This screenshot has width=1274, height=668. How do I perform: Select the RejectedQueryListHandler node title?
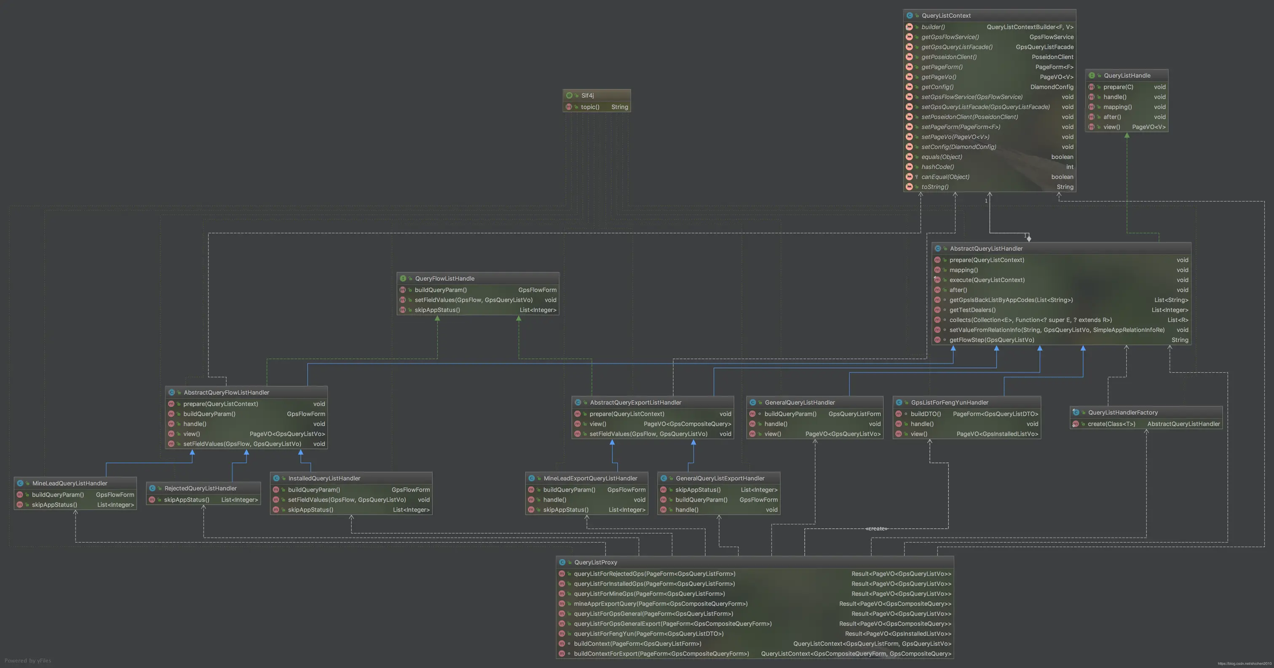coord(200,489)
